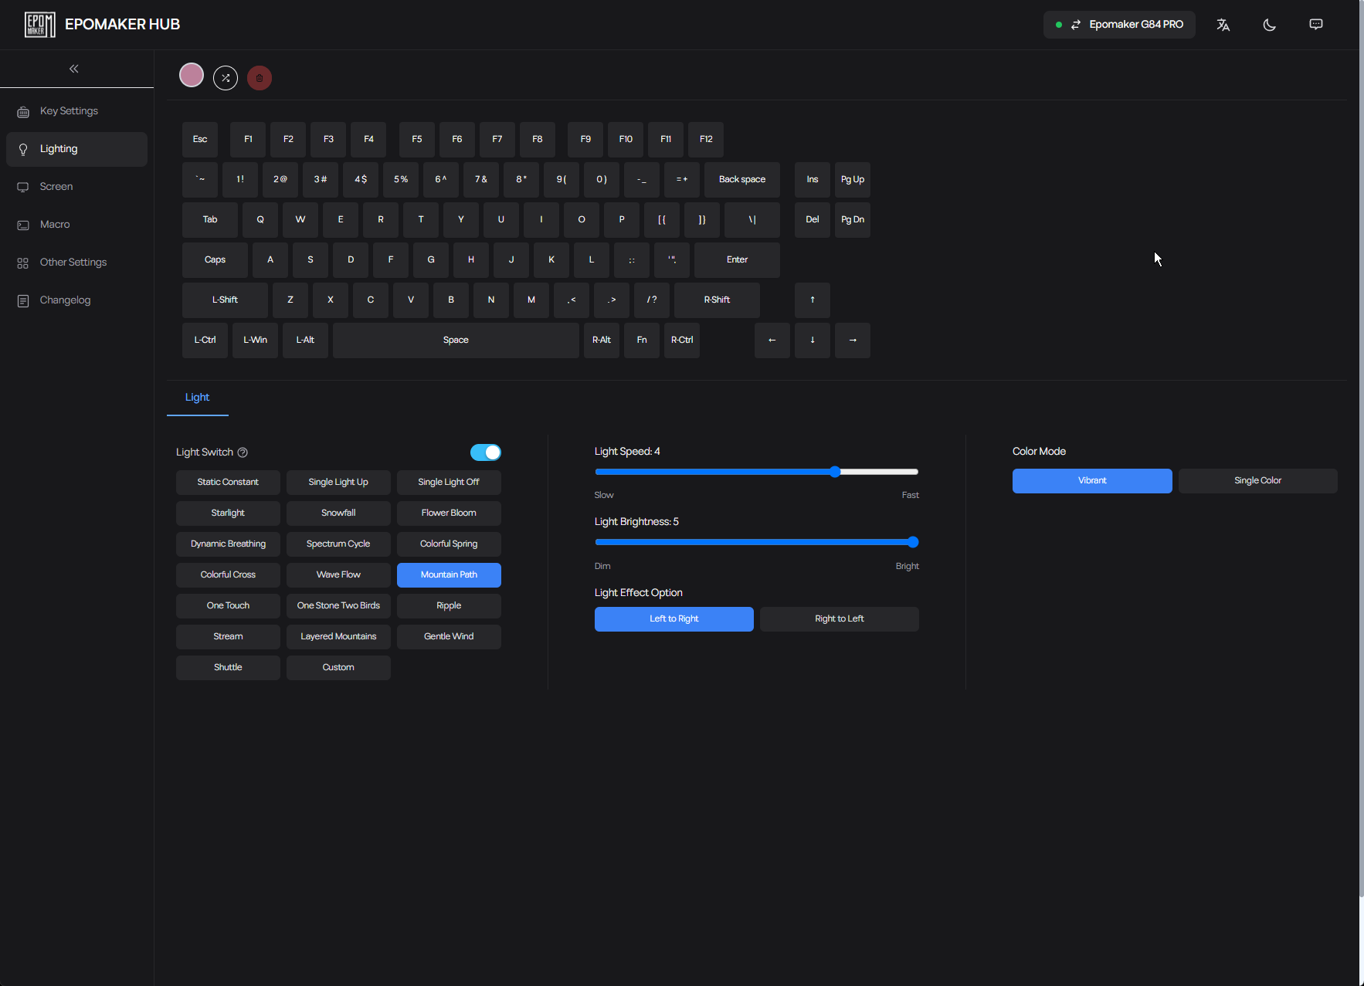View the Changelog page
Image resolution: width=1364 pixels, height=986 pixels.
click(x=76, y=300)
